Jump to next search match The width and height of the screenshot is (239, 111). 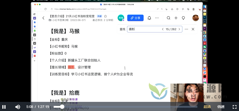[179, 29]
